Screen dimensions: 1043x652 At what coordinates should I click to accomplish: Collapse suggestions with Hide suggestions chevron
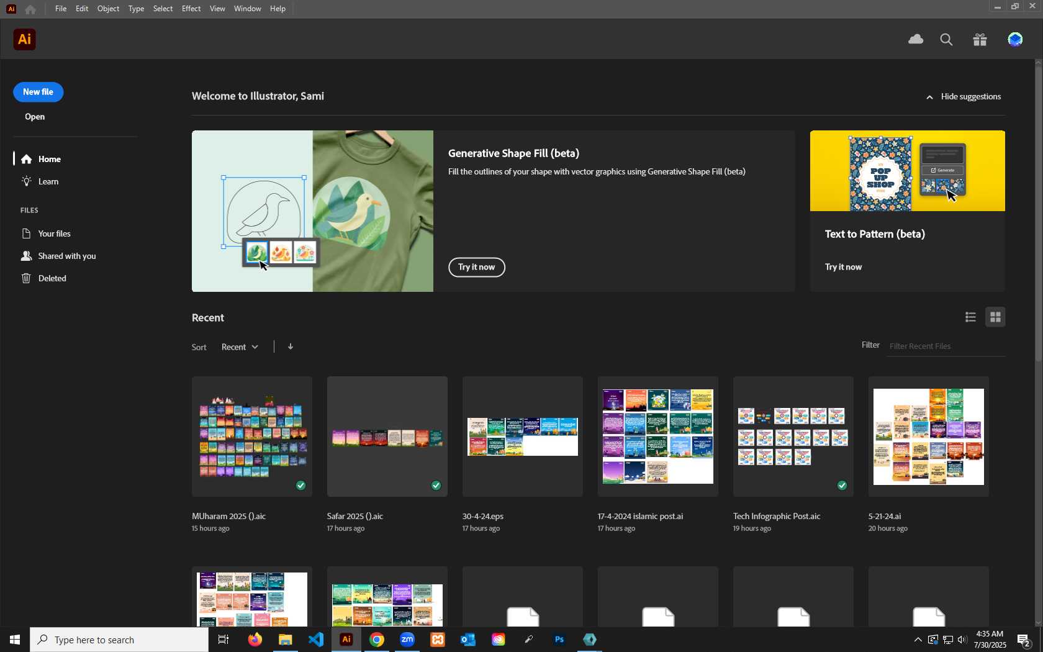(x=963, y=97)
